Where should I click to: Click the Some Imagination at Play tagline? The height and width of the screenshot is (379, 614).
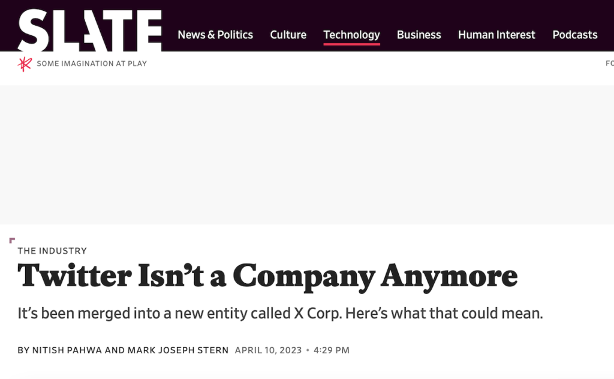(92, 63)
